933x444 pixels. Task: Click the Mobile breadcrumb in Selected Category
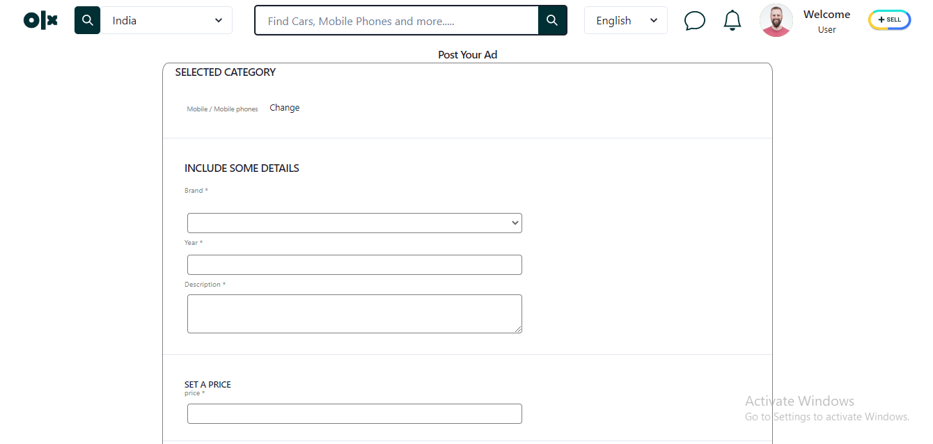pyautogui.click(x=196, y=109)
